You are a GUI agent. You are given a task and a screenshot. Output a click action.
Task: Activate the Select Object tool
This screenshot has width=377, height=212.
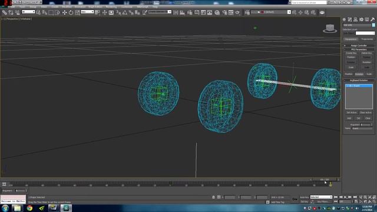38,12
